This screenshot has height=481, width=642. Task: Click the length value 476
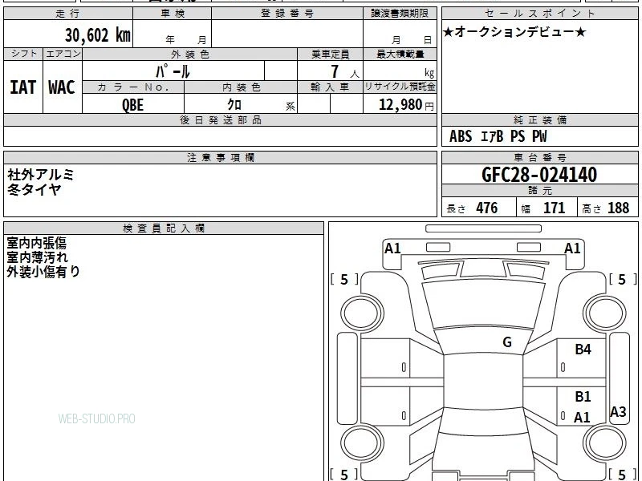pyautogui.click(x=487, y=208)
